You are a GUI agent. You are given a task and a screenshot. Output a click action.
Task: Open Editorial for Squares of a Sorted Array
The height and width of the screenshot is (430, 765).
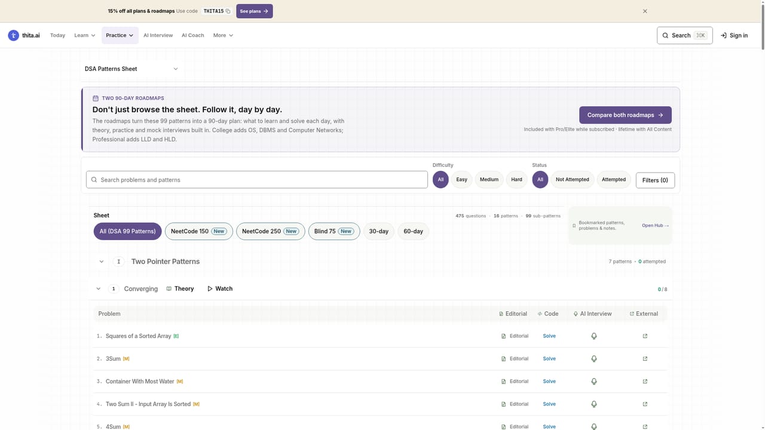(x=515, y=336)
